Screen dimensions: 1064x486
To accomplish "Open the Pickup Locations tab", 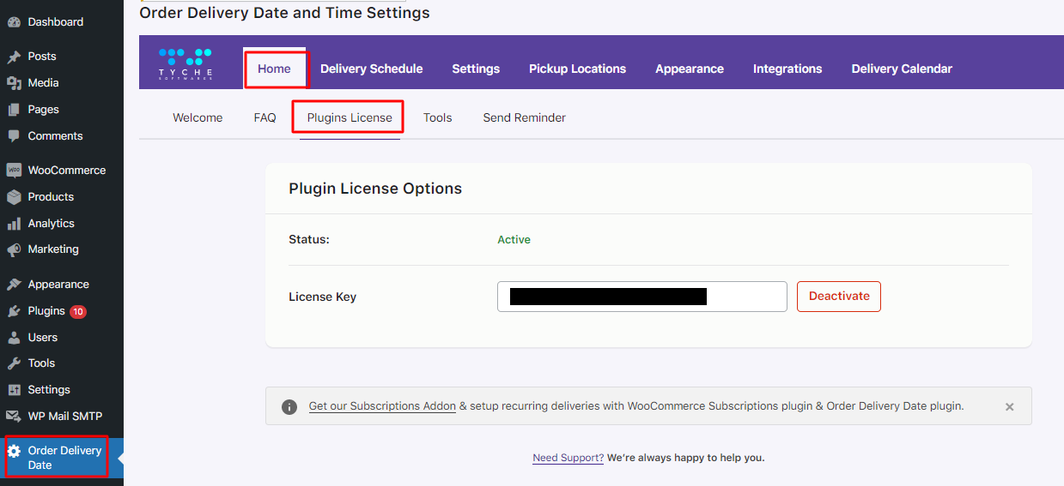I will [577, 69].
